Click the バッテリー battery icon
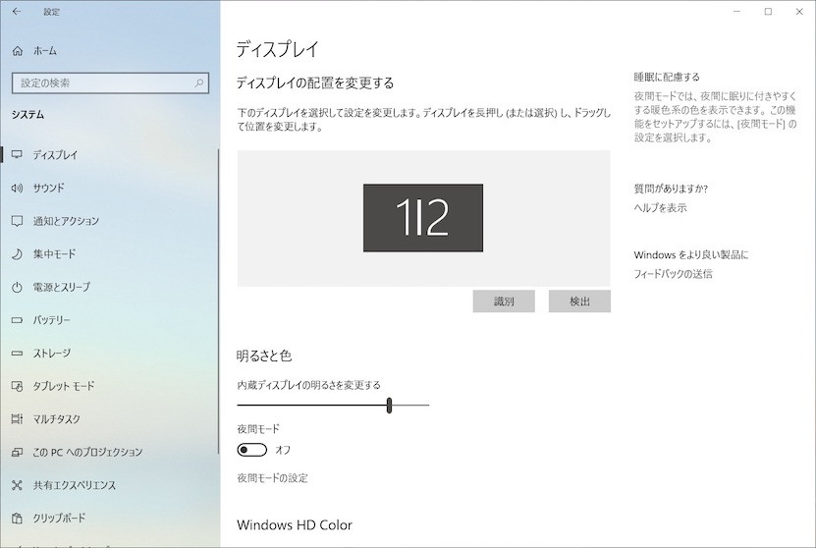 (17, 320)
